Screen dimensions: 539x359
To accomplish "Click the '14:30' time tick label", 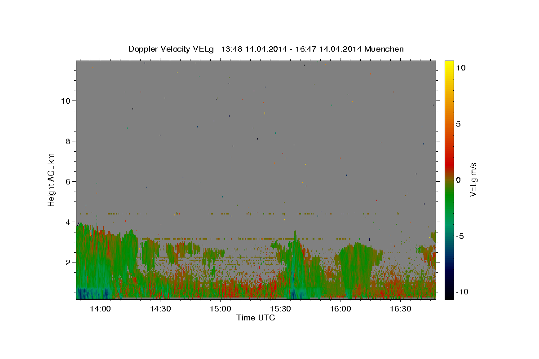I will click(x=160, y=309).
